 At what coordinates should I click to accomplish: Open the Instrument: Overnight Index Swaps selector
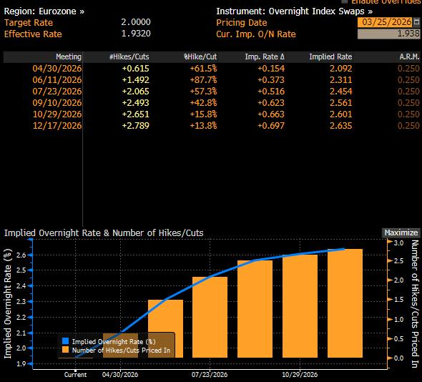(x=295, y=11)
